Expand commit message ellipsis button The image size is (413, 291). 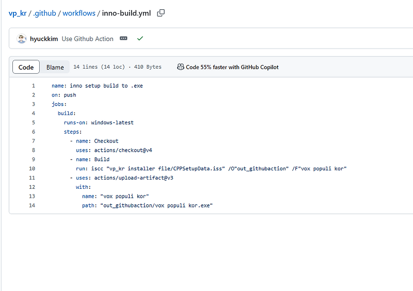(x=123, y=39)
